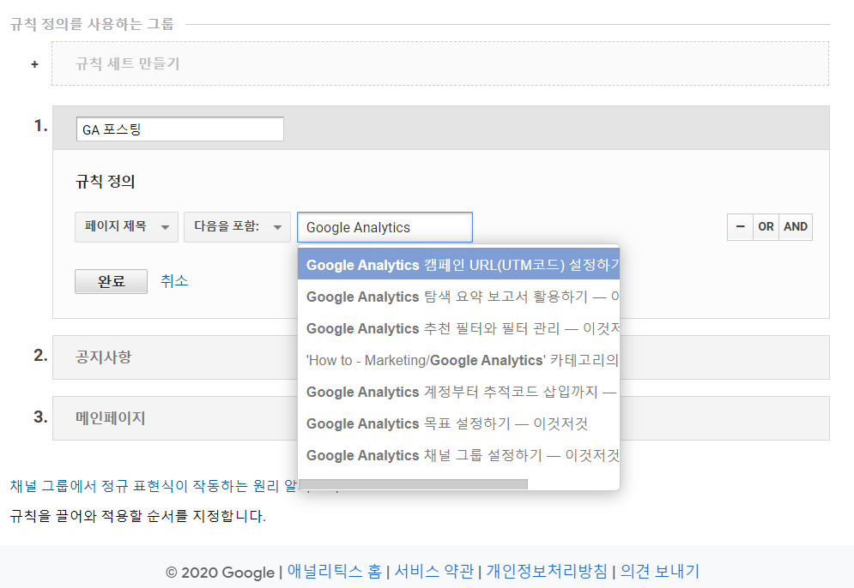Select suggestion 목표 설정하기

pyautogui.click(x=458, y=423)
